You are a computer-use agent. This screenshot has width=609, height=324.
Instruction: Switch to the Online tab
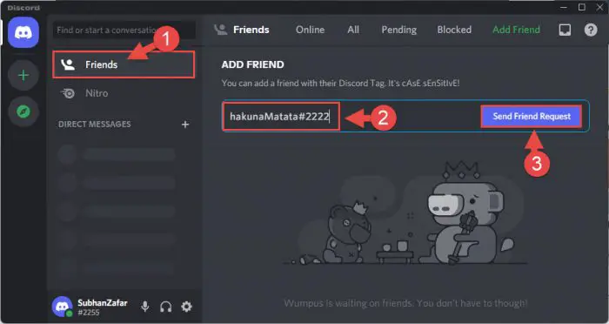(x=310, y=30)
